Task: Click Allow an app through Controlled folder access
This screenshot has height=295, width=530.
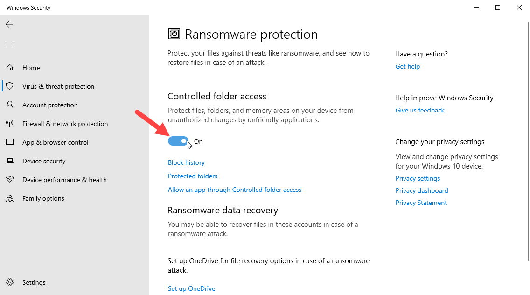Action: click(235, 190)
